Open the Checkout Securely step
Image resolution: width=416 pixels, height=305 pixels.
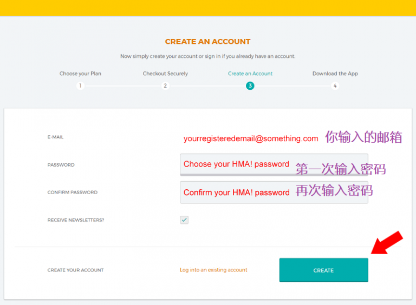click(165, 74)
